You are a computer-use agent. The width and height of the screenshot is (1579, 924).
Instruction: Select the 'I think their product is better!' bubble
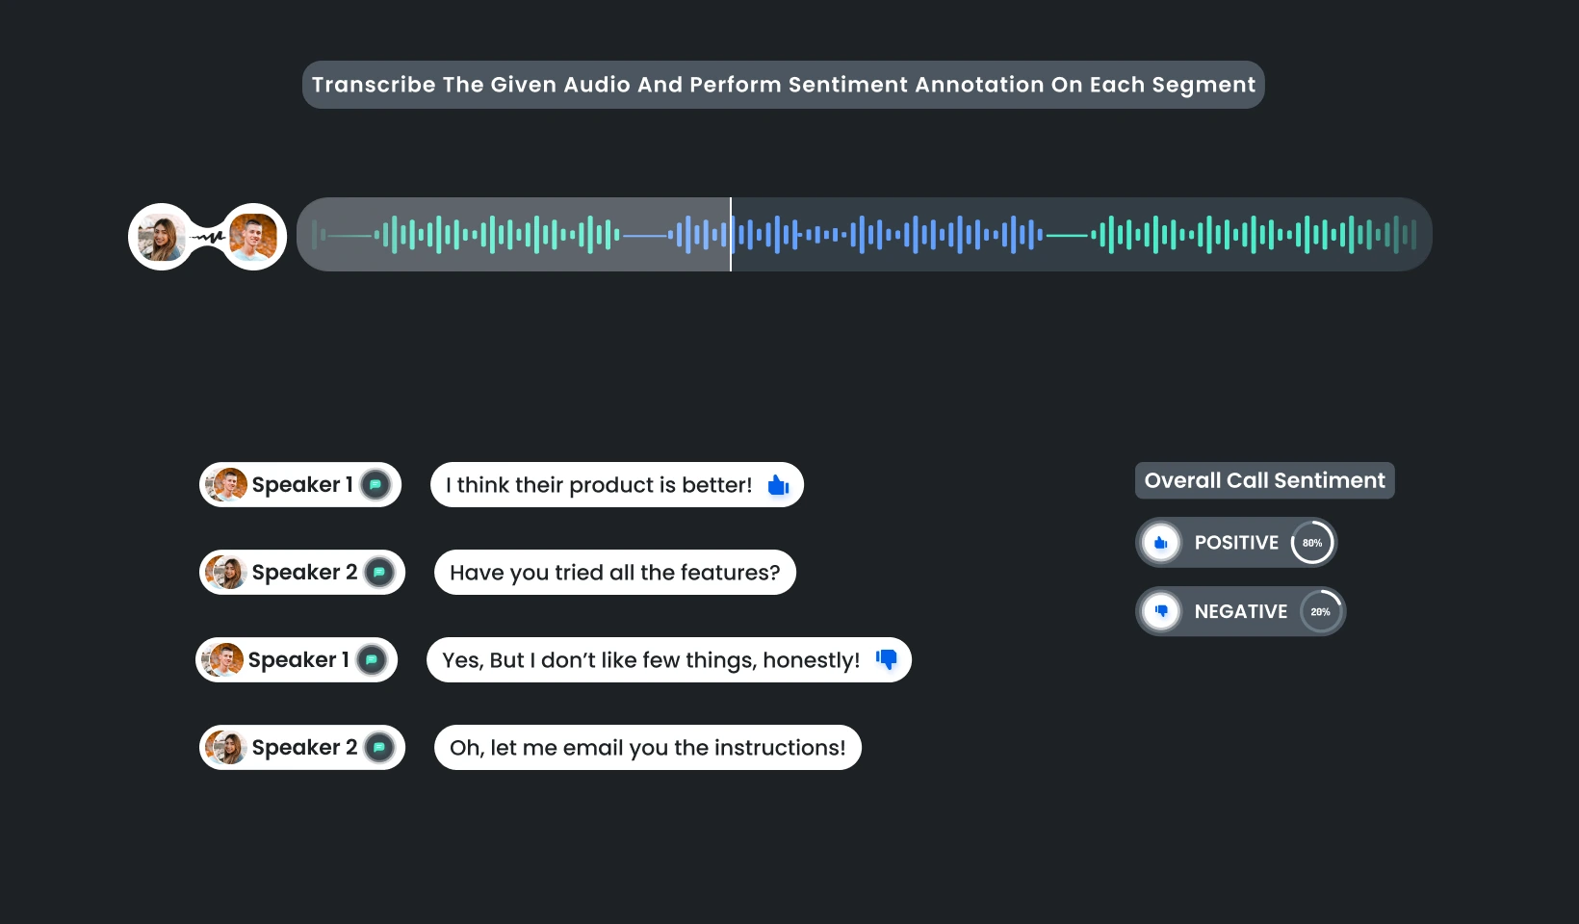point(617,485)
